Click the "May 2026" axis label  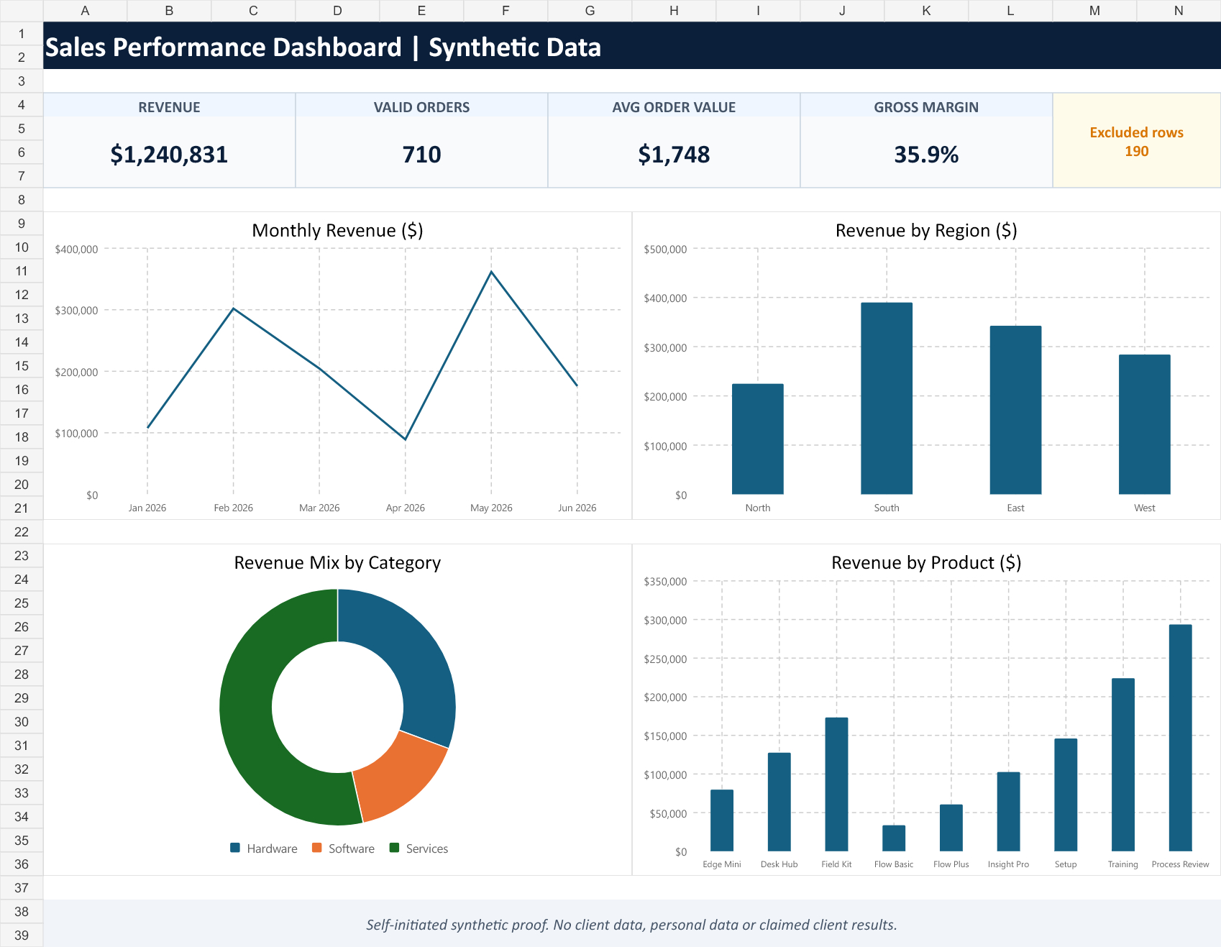(x=491, y=508)
